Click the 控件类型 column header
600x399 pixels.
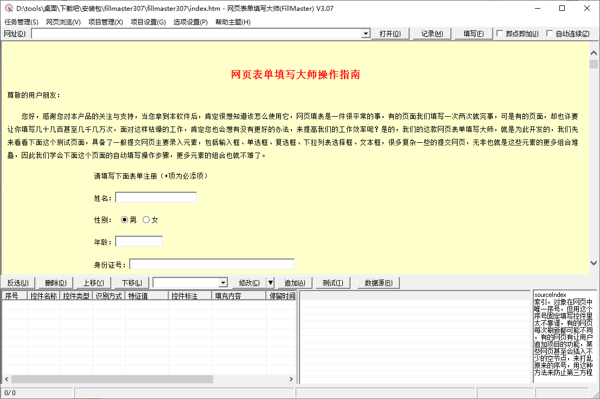click(x=76, y=296)
